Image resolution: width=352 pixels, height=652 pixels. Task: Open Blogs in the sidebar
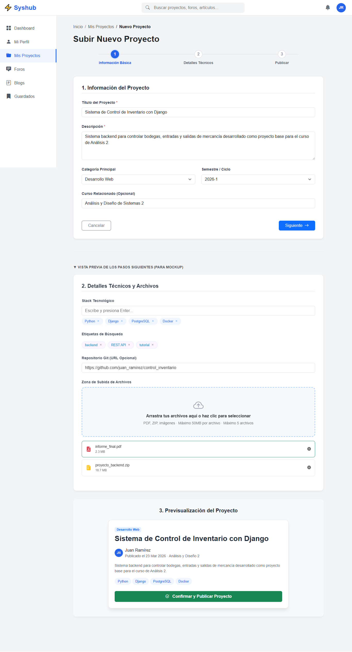click(x=28, y=83)
